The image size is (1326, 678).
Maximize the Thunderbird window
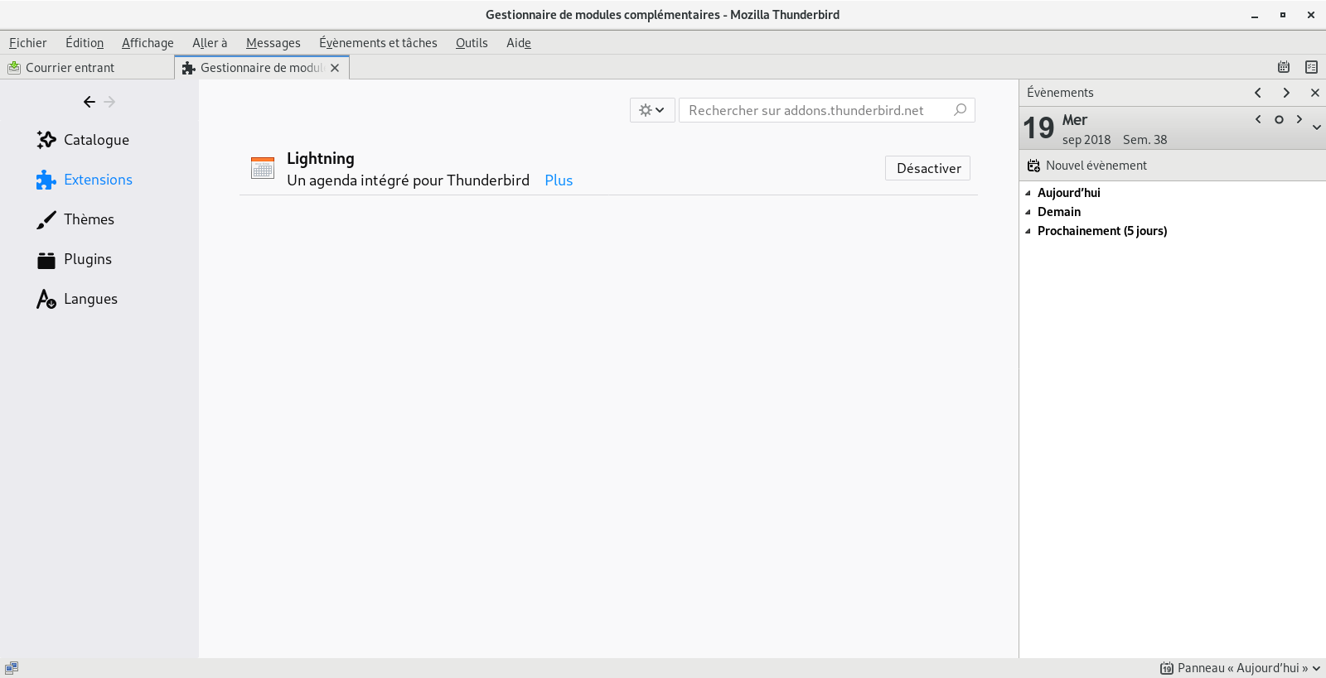tap(1283, 15)
